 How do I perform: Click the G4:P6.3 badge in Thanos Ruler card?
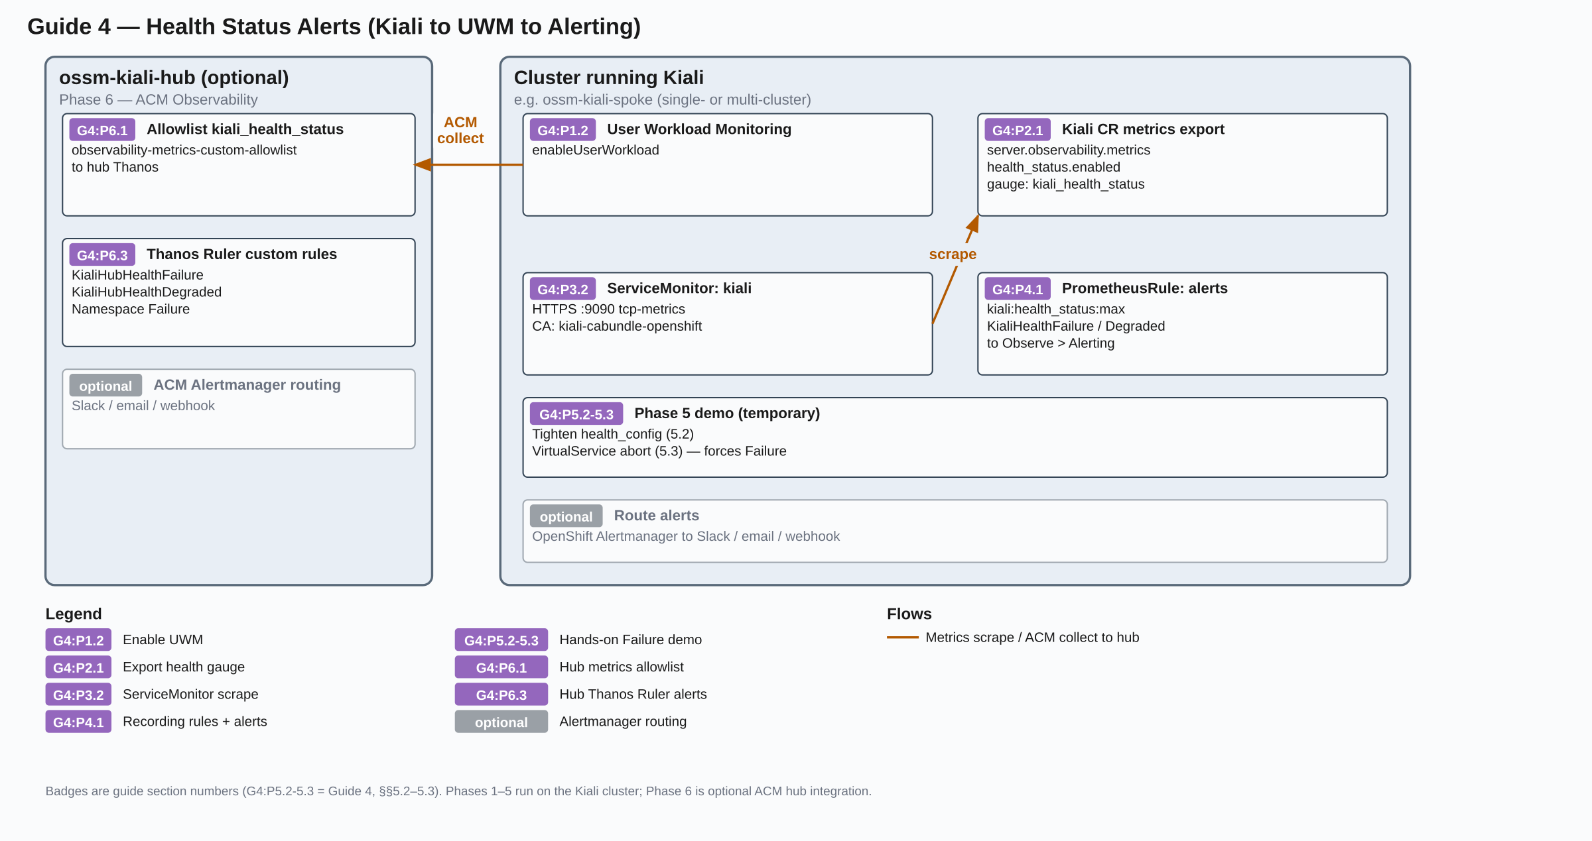pos(102,255)
